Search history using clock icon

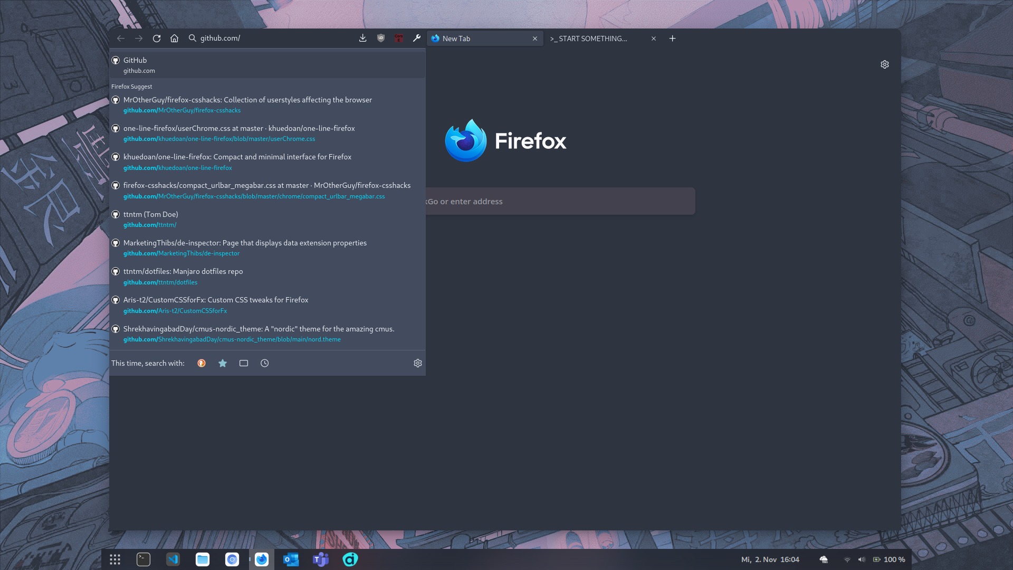265,363
